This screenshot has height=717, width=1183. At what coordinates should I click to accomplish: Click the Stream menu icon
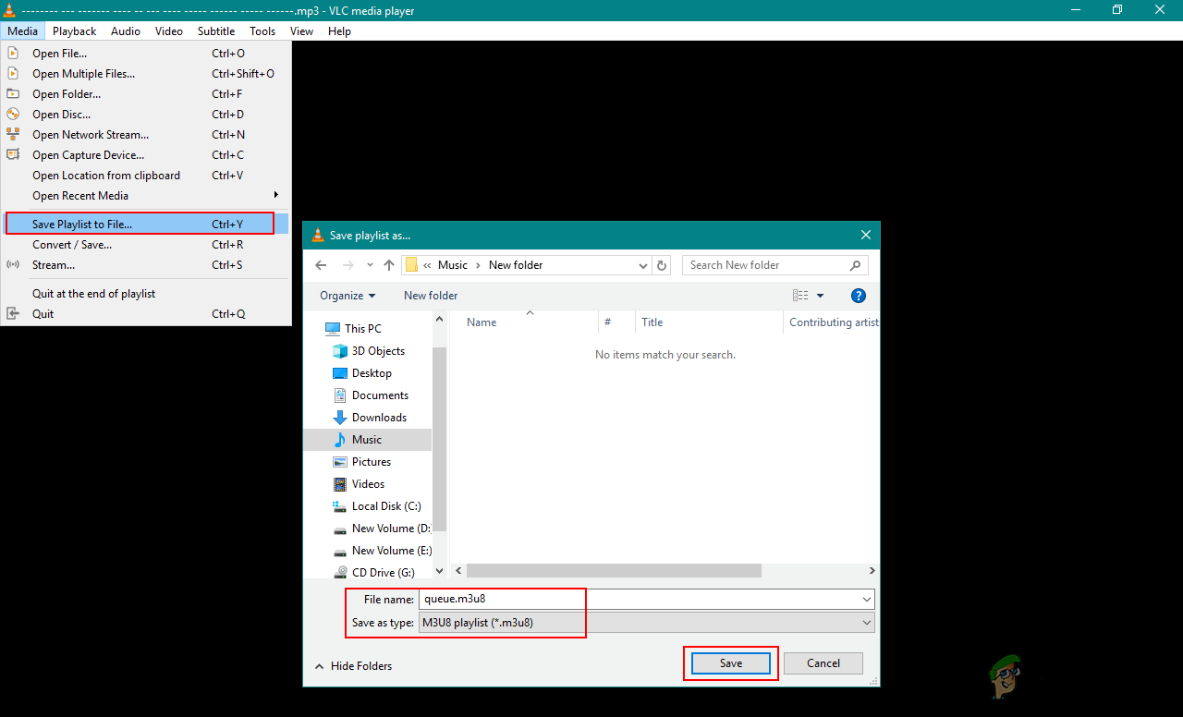pos(13,265)
